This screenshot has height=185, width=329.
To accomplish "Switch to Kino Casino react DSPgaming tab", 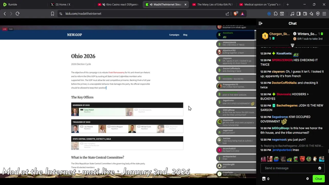I will (x=118, y=4).
